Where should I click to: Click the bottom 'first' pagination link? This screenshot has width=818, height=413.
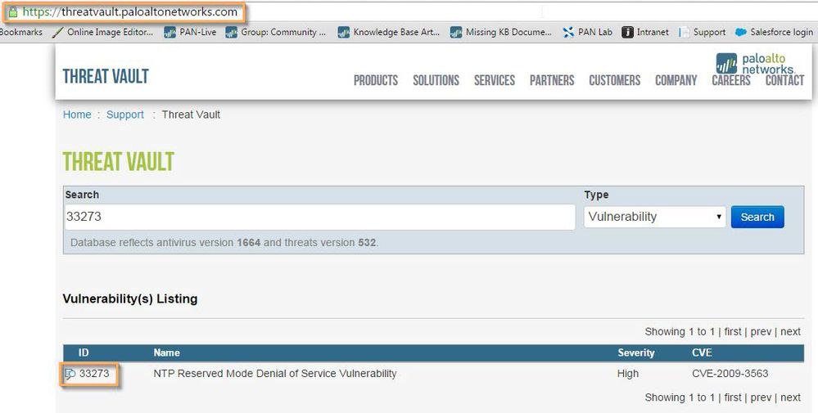(x=733, y=397)
